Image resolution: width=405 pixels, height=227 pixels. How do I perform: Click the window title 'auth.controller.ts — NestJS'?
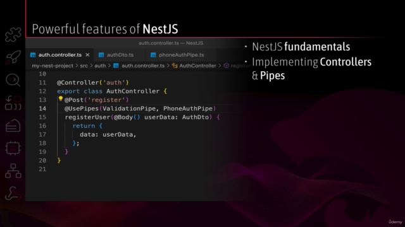click(x=171, y=43)
